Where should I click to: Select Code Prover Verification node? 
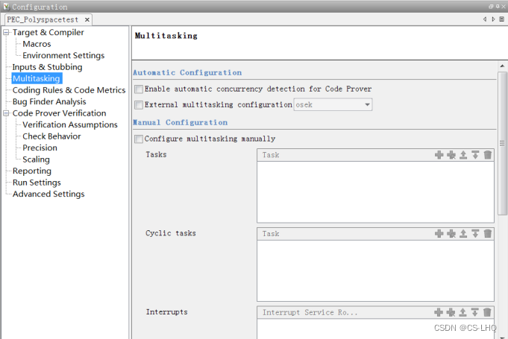(59, 113)
